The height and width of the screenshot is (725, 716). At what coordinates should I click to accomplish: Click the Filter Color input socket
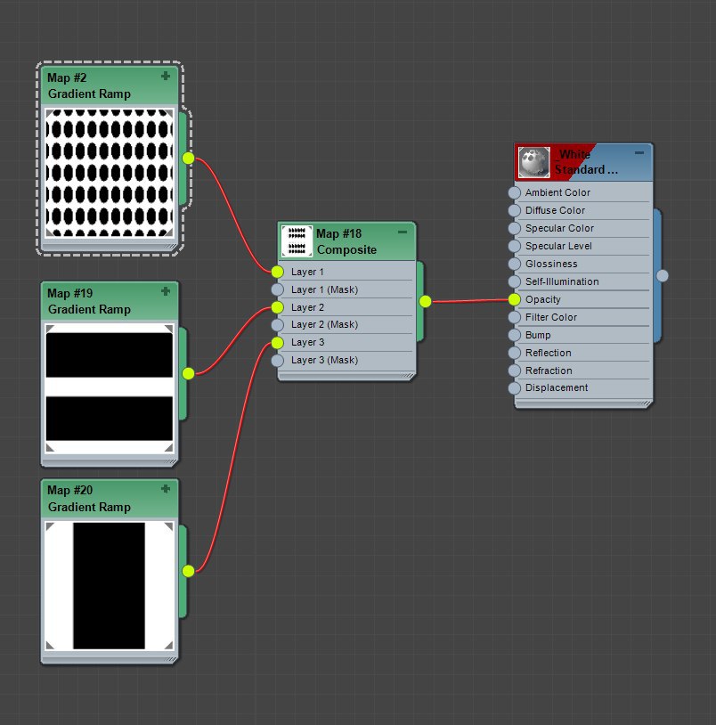(x=515, y=317)
